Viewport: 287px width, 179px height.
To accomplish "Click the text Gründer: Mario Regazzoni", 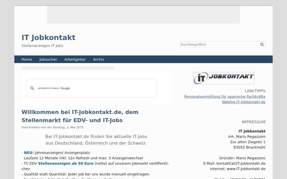I will [x=242, y=158].
